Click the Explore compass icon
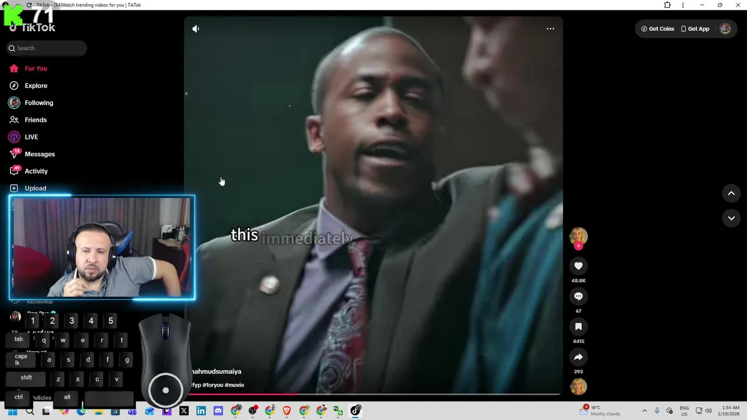Viewport: 747px width, 420px height. point(14,86)
